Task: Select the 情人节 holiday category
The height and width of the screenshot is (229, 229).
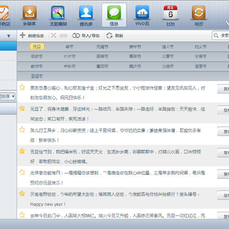Action: [x=168, y=46]
